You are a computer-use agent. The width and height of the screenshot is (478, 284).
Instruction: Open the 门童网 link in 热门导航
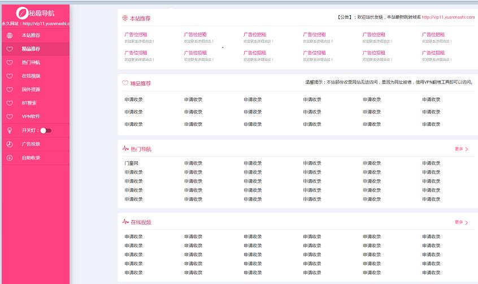click(131, 163)
